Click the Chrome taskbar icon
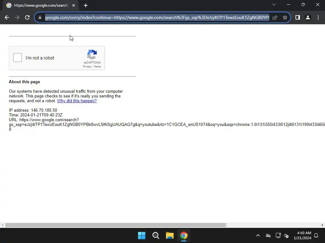The width and height of the screenshot is (325, 243). tap(184, 235)
